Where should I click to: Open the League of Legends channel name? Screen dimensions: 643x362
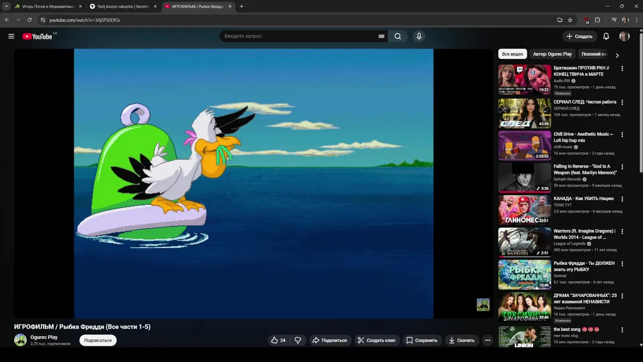[x=570, y=244]
